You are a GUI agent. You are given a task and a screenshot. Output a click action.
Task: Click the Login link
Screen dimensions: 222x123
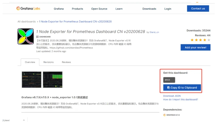coord(168,9)
